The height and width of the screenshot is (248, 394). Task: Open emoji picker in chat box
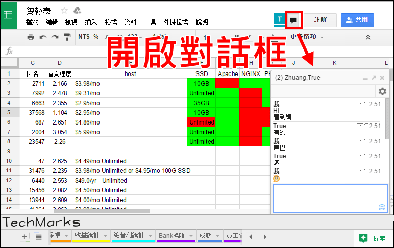click(x=382, y=207)
